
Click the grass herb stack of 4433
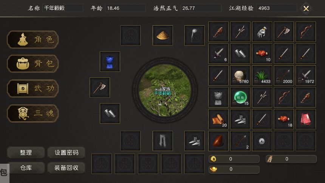pos(262,76)
